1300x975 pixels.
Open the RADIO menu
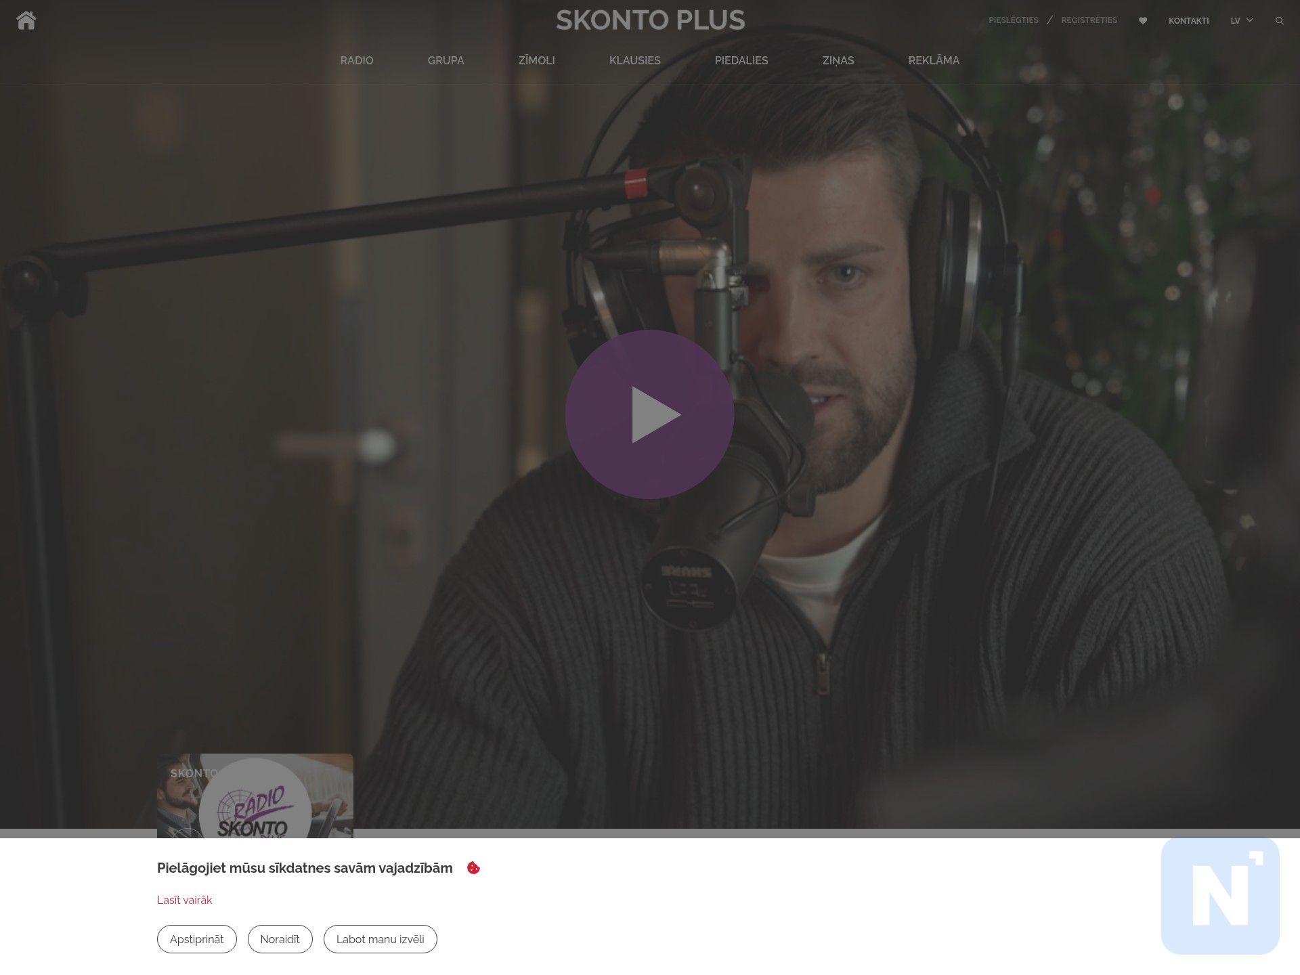tap(357, 60)
